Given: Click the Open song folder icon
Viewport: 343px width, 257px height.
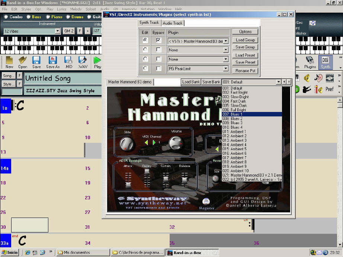Looking at the screenshot, I should point(23,62).
